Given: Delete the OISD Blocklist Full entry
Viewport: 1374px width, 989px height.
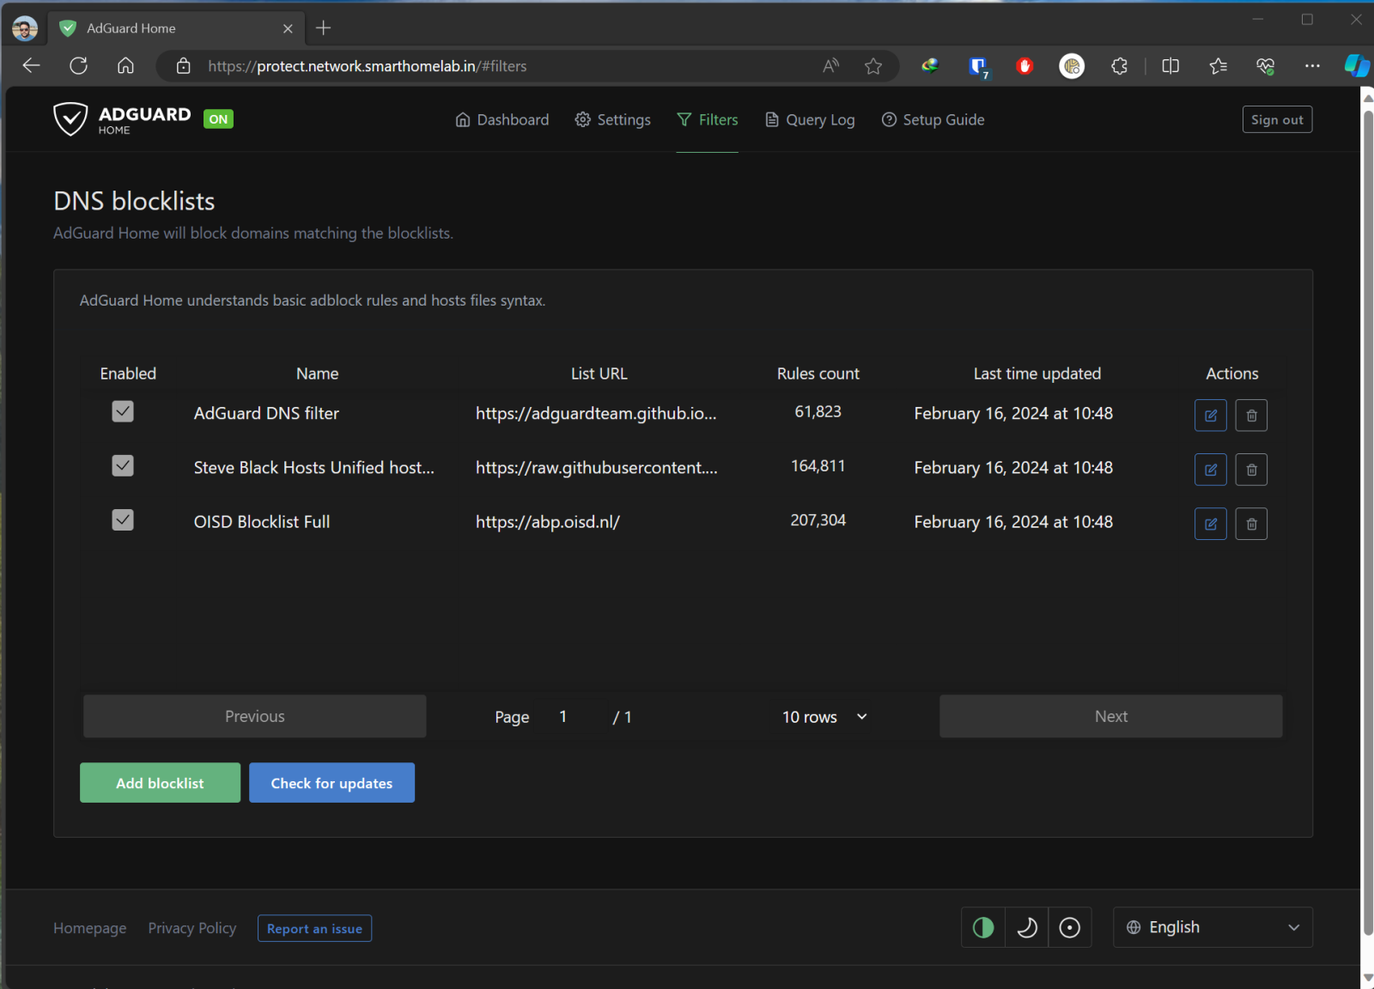Looking at the screenshot, I should (1251, 524).
